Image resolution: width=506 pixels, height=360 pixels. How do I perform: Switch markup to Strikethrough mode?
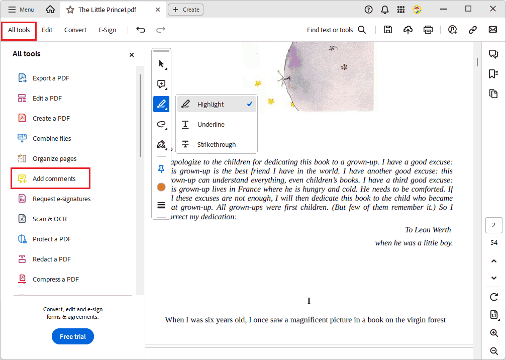(216, 144)
